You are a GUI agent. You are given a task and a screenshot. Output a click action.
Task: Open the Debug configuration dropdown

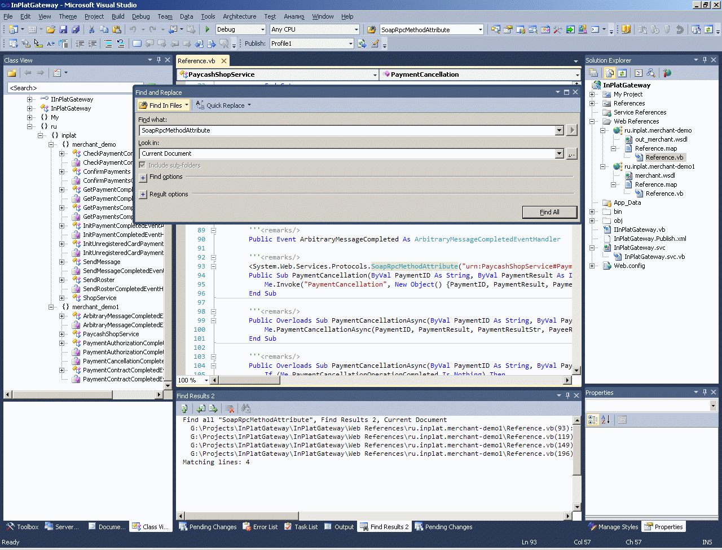point(262,29)
